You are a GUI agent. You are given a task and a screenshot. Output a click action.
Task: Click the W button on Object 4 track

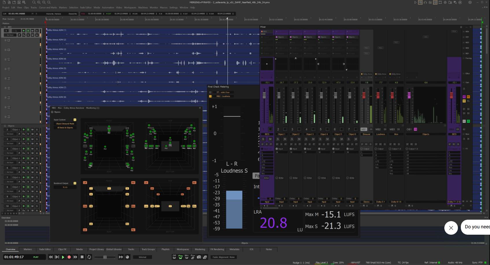coord(32,163)
